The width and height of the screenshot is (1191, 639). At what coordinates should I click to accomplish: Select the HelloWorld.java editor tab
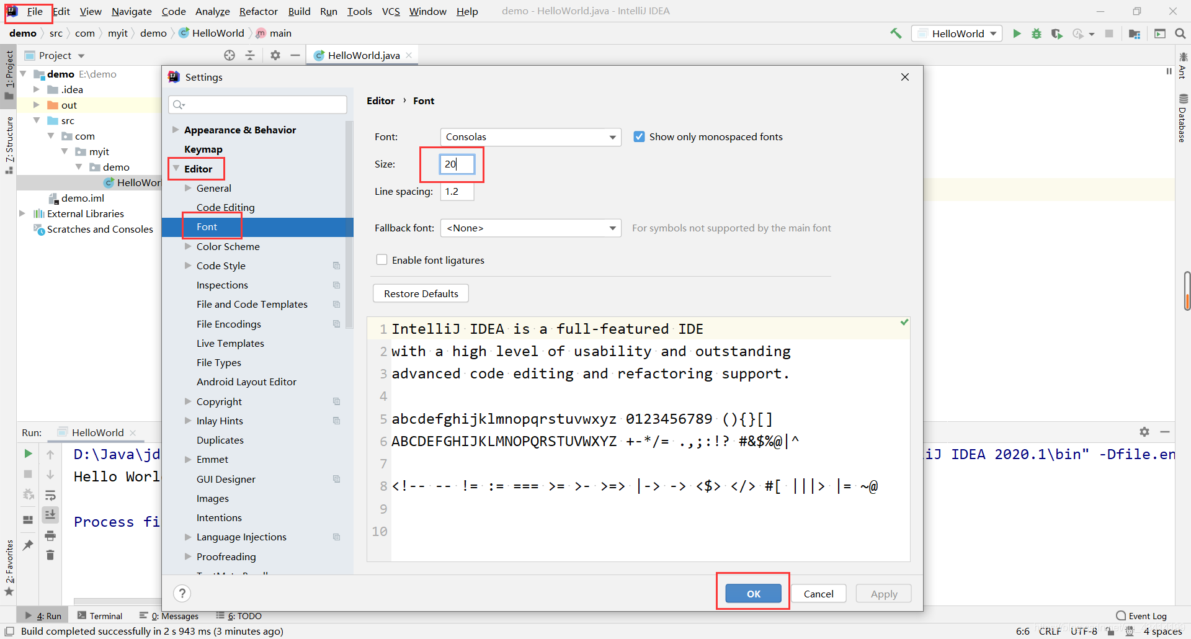[363, 55]
